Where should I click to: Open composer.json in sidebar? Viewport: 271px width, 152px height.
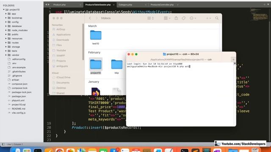point(19,84)
